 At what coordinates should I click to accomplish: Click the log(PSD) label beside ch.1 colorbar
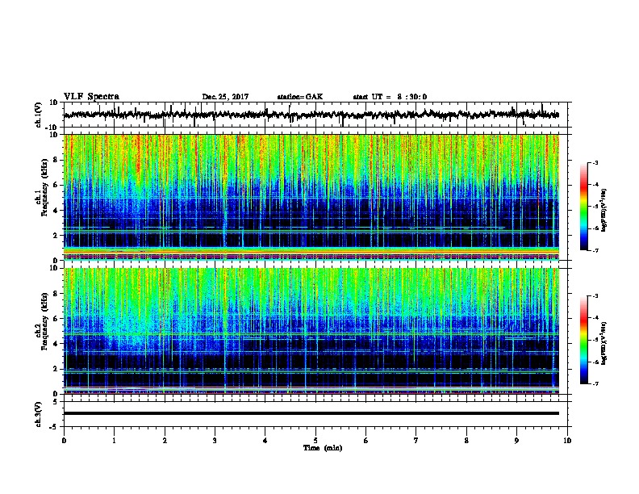pyautogui.click(x=603, y=211)
